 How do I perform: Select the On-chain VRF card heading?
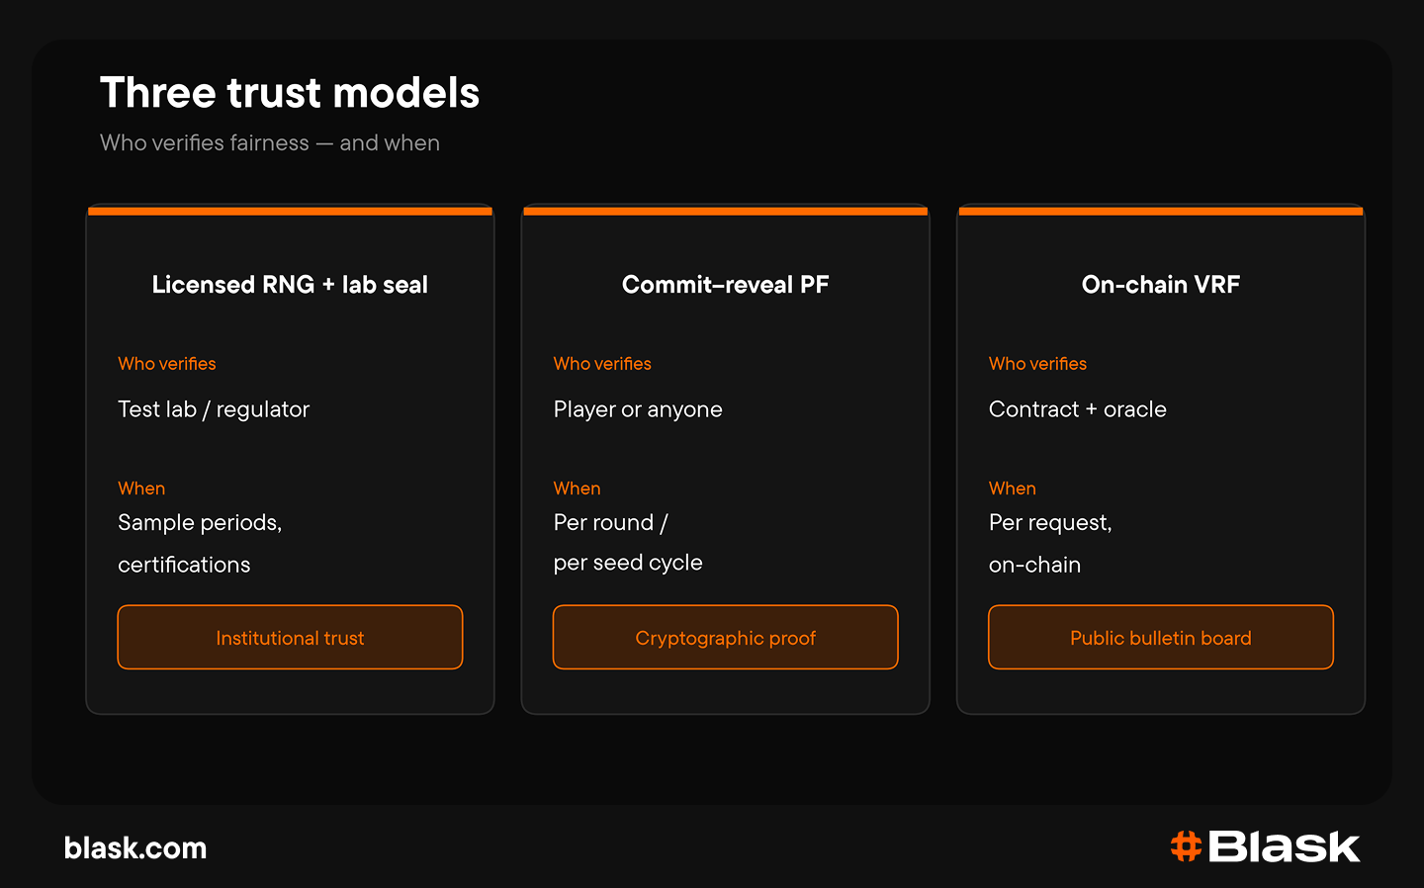pyautogui.click(x=1161, y=285)
